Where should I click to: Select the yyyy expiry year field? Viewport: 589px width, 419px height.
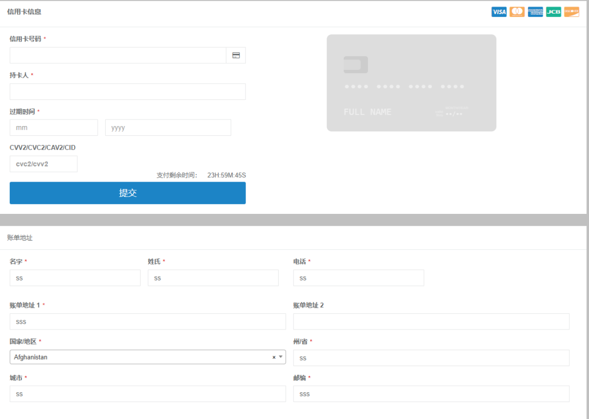click(x=168, y=128)
